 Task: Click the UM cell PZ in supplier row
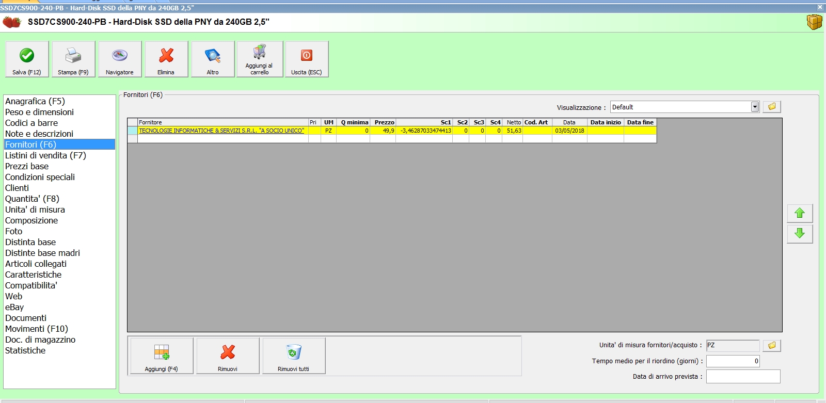(328, 131)
